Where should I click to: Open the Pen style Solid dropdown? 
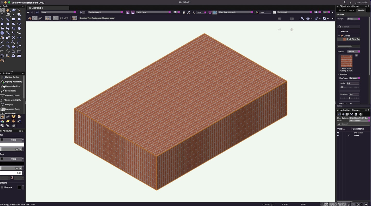point(12,159)
